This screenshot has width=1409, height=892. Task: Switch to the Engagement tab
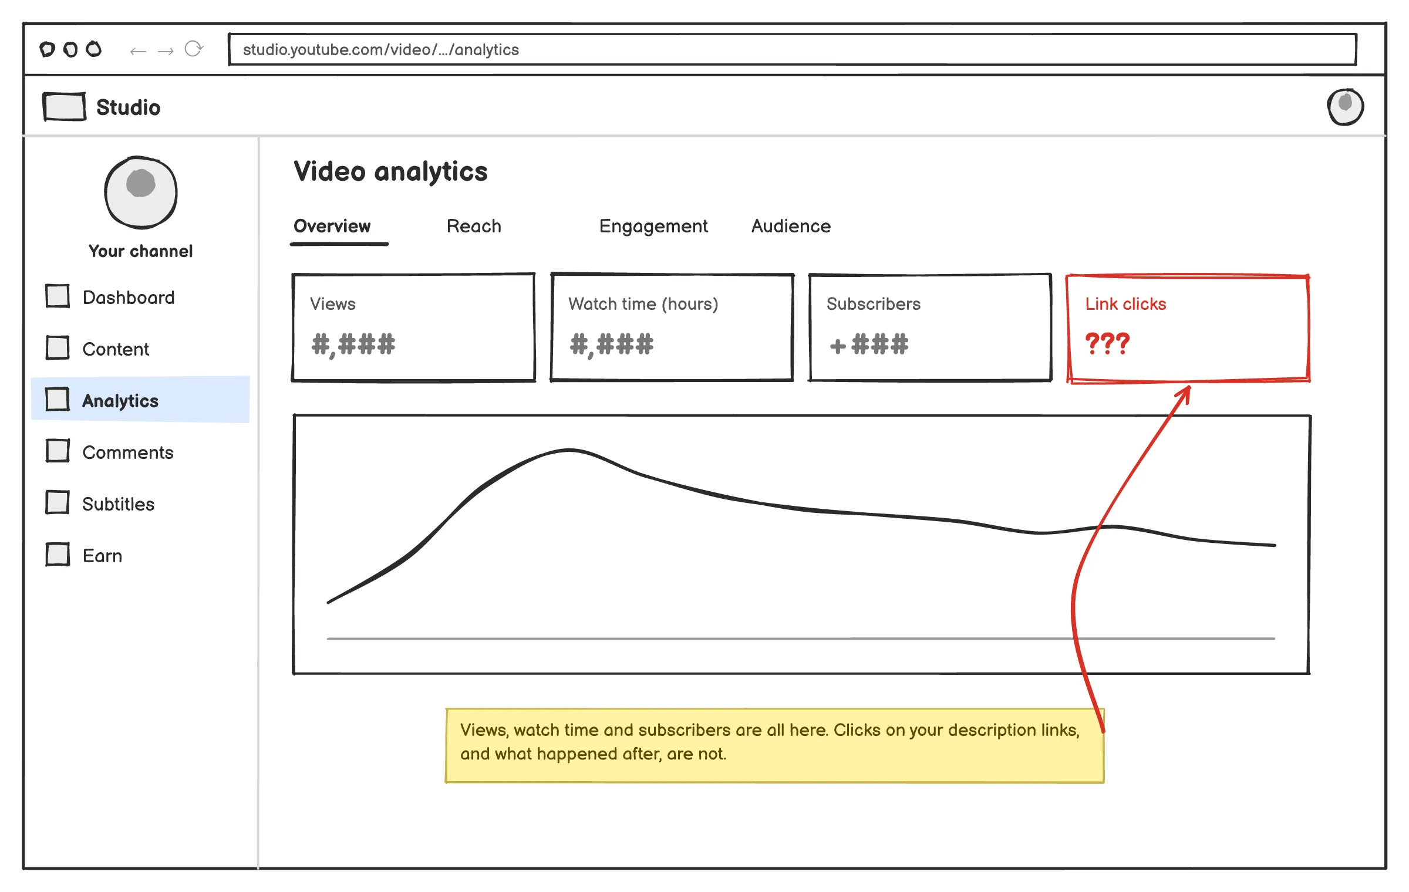tap(653, 227)
